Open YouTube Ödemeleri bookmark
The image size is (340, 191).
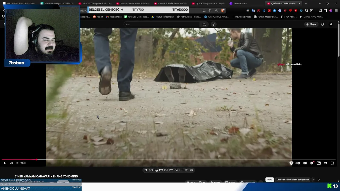[163, 17]
